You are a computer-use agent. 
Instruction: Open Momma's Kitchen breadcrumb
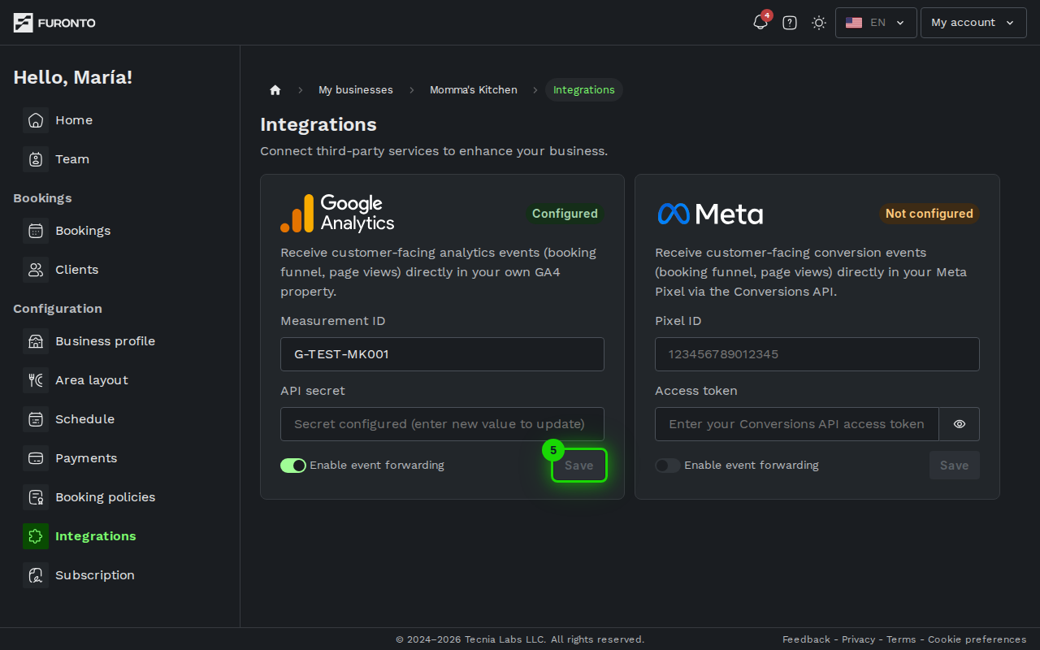(474, 90)
